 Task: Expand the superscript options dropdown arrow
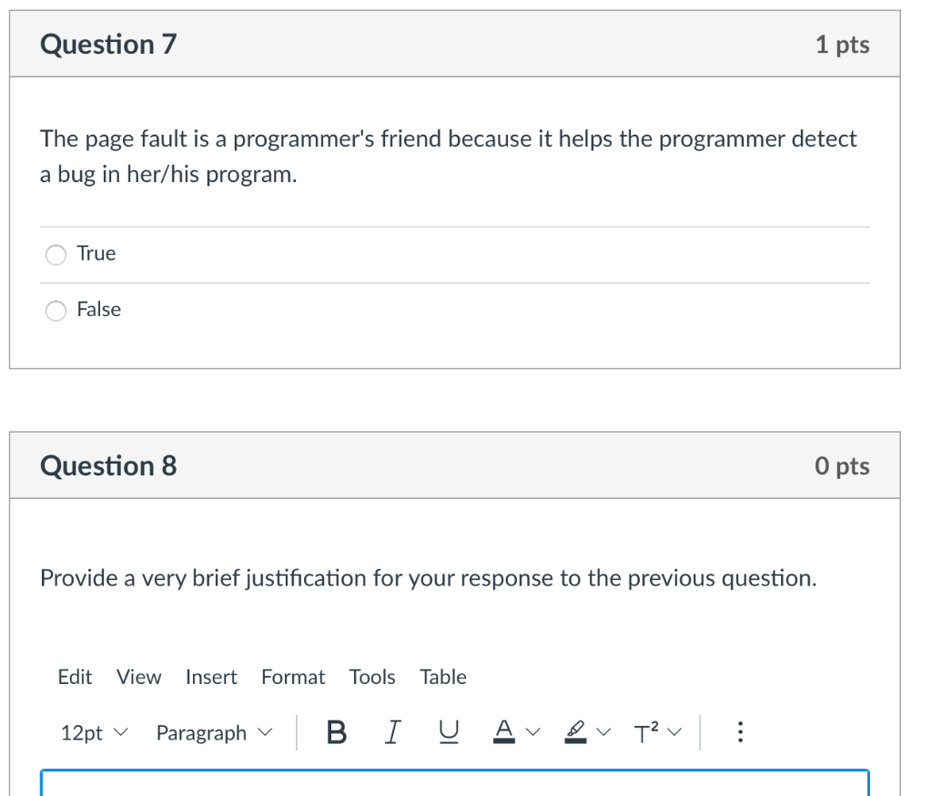[675, 733]
